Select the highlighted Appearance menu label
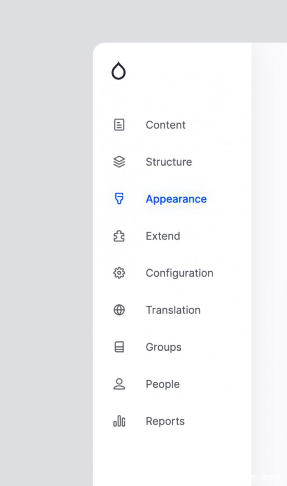 [176, 199]
